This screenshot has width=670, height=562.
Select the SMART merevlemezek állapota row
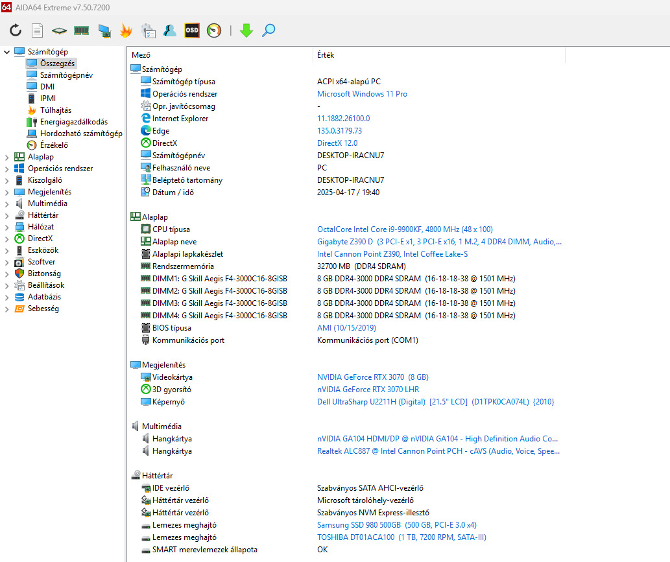coord(234,550)
